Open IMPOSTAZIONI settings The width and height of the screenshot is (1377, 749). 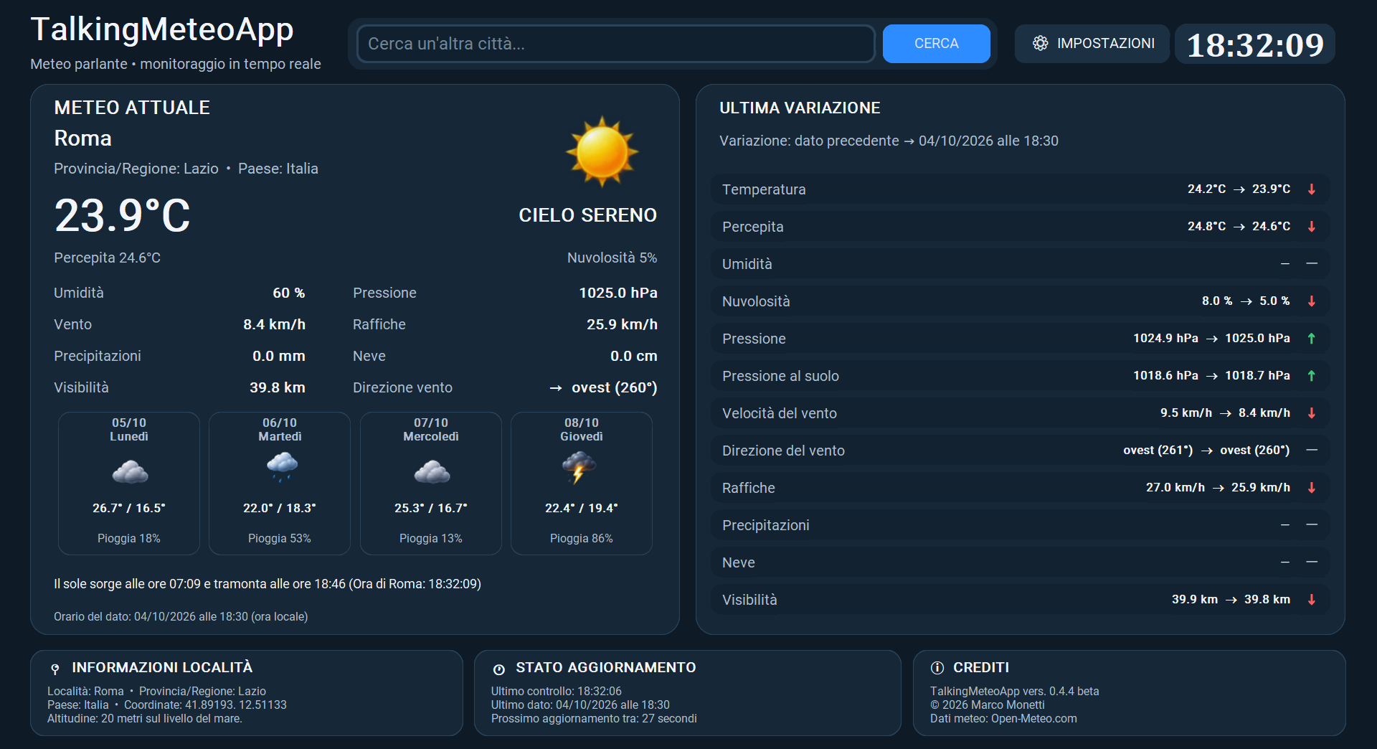[1092, 44]
